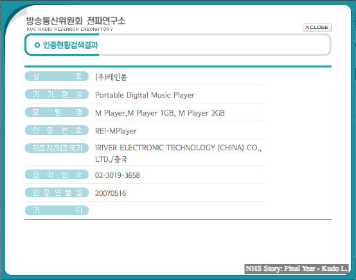The width and height of the screenshot is (356, 280).
Task: Select the company name (주)레인콤
Action: click(x=111, y=77)
